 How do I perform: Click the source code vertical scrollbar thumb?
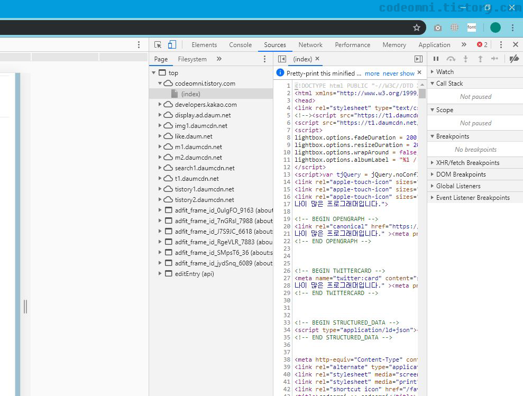pos(423,93)
